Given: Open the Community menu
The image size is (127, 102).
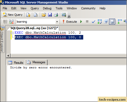Looking at the screenshot, I should 88,8.
